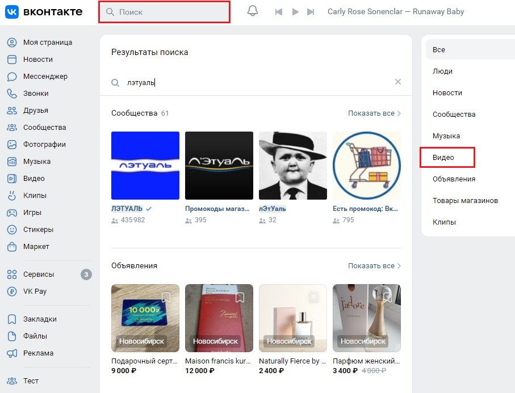Open Фотографии icon
The height and width of the screenshot is (393, 515).
click(12, 145)
